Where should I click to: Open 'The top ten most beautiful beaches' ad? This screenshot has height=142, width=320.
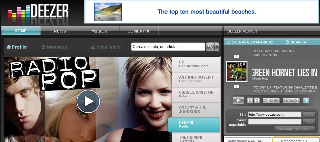click(206, 12)
